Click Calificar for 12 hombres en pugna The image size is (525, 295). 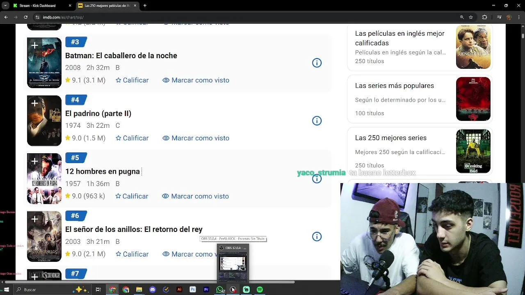[132, 196]
